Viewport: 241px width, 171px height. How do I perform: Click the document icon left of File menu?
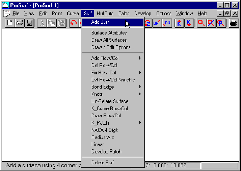click(x=7, y=14)
